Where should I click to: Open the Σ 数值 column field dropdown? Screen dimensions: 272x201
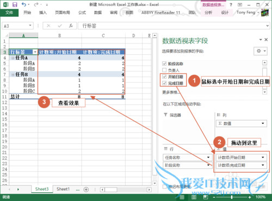click(263, 123)
